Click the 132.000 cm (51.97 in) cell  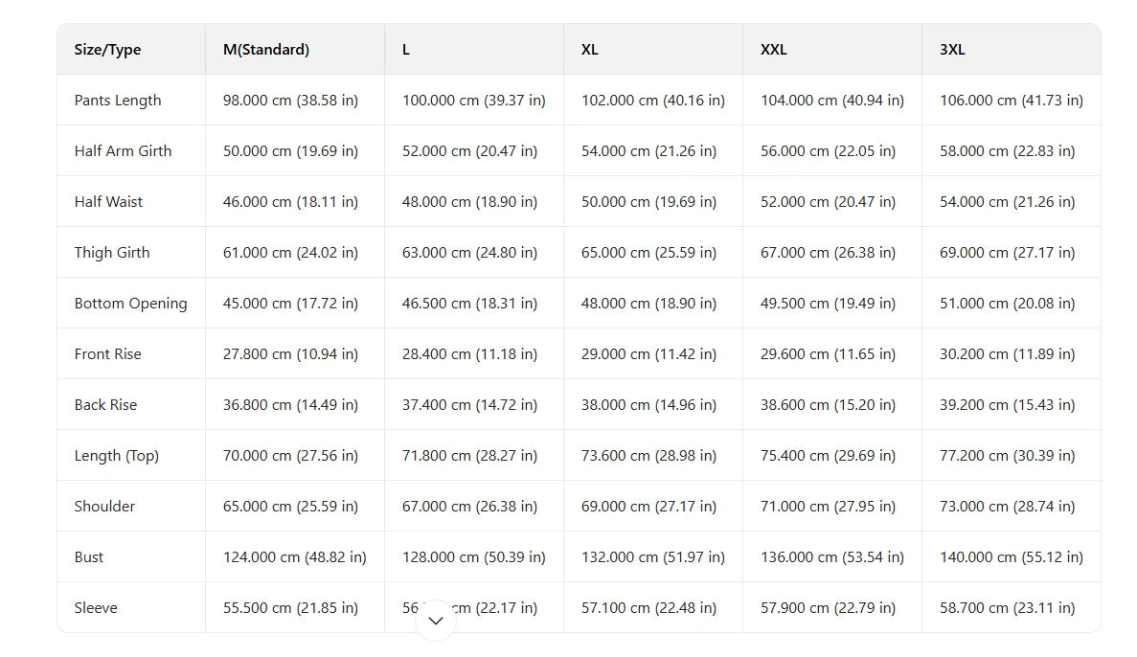tap(652, 557)
